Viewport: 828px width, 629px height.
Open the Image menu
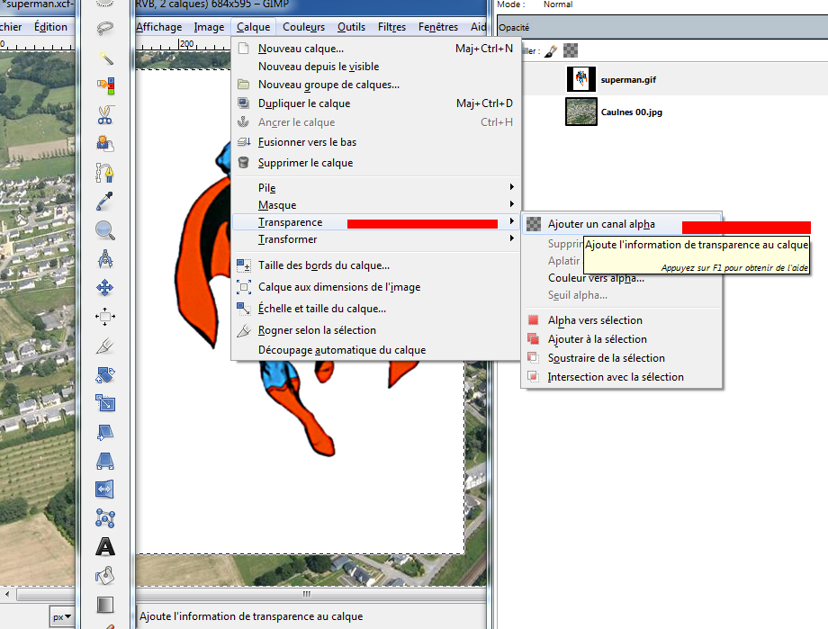[209, 27]
